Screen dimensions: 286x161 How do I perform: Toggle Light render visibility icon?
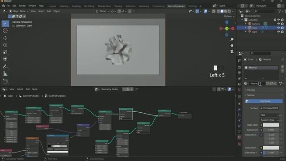pyautogui.click(x=282, y=32)
